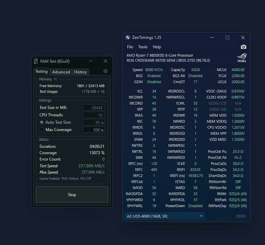
Task: Click the UCLK 2000.00 value
Action: (x=238, y=82)
